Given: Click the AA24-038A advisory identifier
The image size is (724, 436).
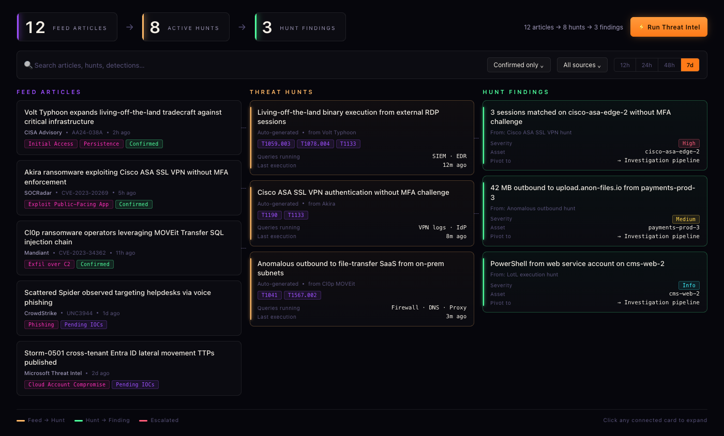Looking at the screenshot, I should [87, 132].
